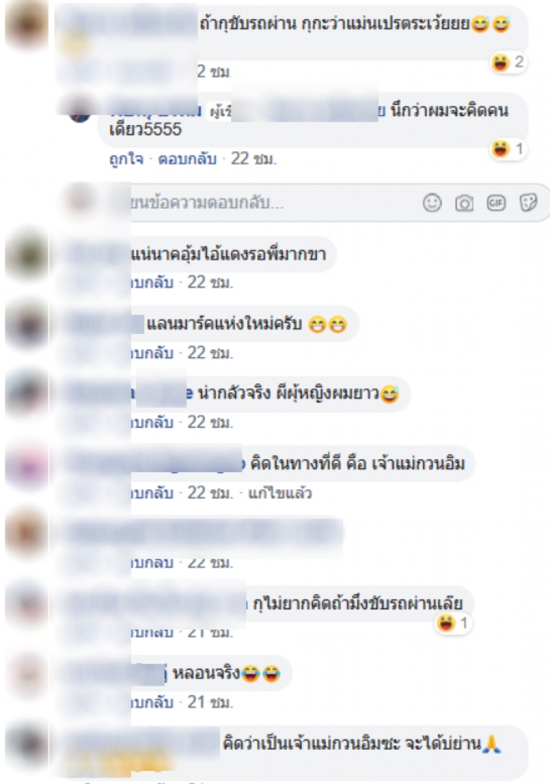The image size is (550, 784).
Task: Open the sticker picker in reply box
Action: tap(528, 203)
